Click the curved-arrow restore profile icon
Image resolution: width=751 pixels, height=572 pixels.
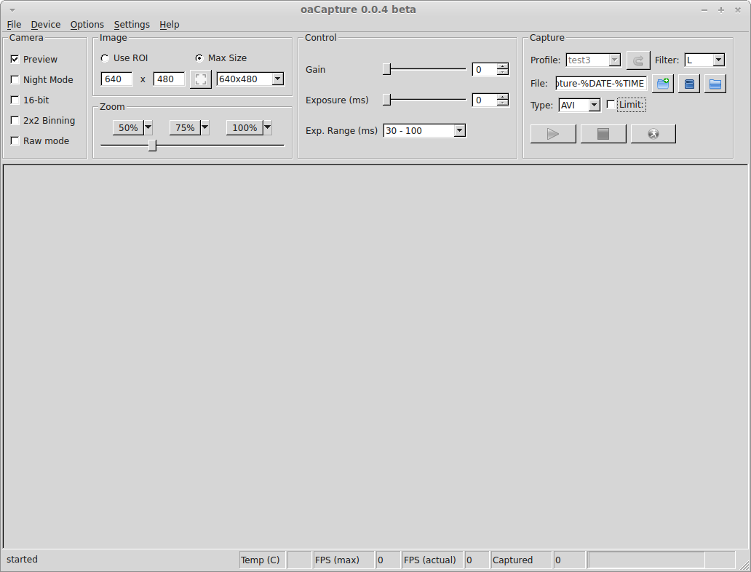click(x=637, y=60)
